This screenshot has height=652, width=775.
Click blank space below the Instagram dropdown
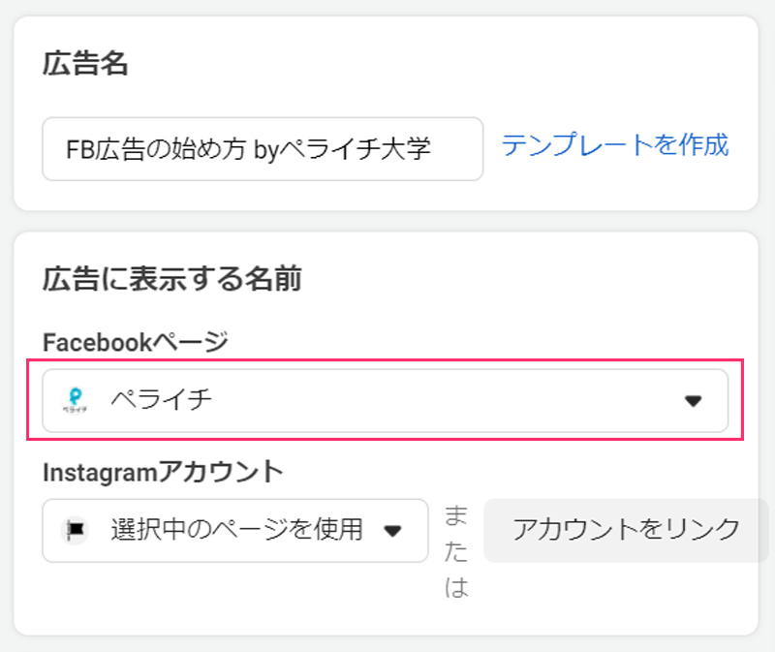tap(232, 601)
